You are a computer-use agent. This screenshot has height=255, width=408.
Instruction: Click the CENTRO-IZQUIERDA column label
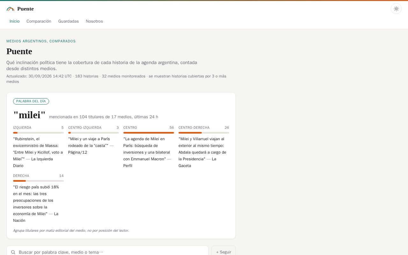click(x=85, y=127)
